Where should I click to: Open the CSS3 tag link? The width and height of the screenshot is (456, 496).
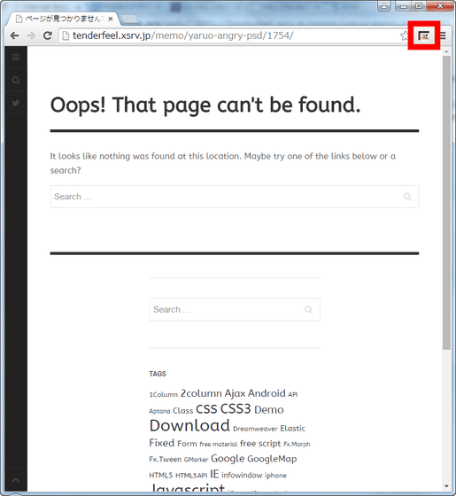(x=236, y=408)
